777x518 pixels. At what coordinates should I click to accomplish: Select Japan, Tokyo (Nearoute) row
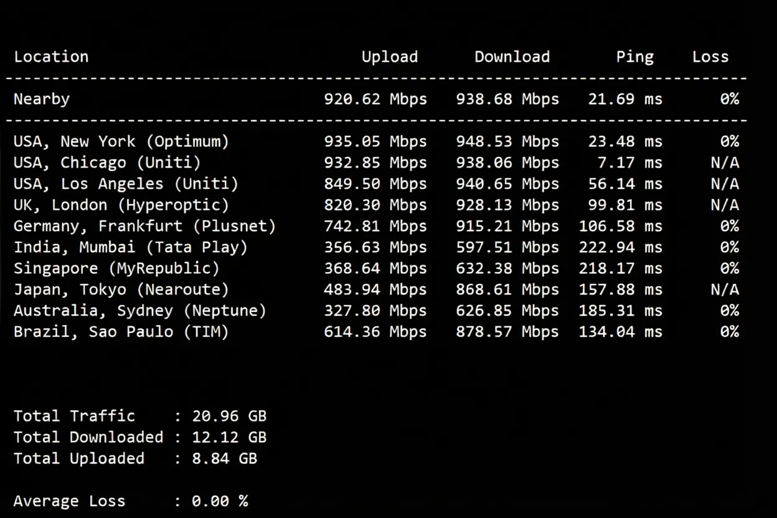(376, 290)
